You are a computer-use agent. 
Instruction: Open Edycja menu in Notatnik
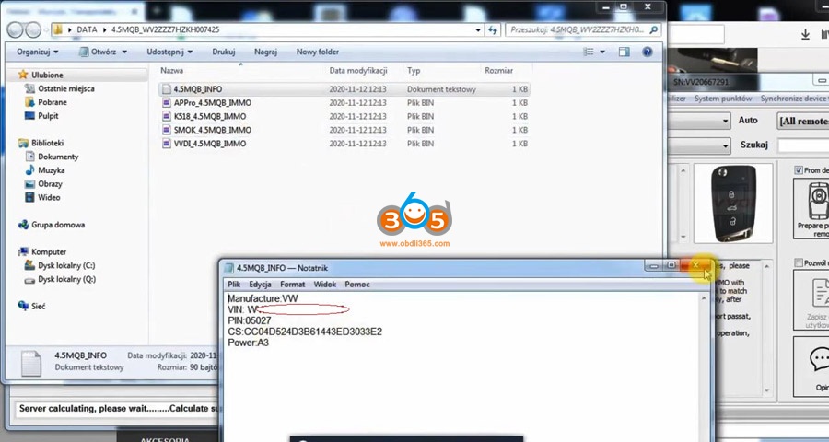click(260, 285)
